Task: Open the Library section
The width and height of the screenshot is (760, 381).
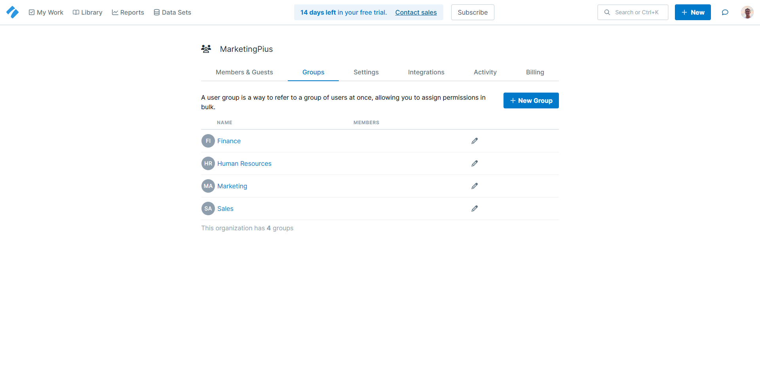Action: 87,12
